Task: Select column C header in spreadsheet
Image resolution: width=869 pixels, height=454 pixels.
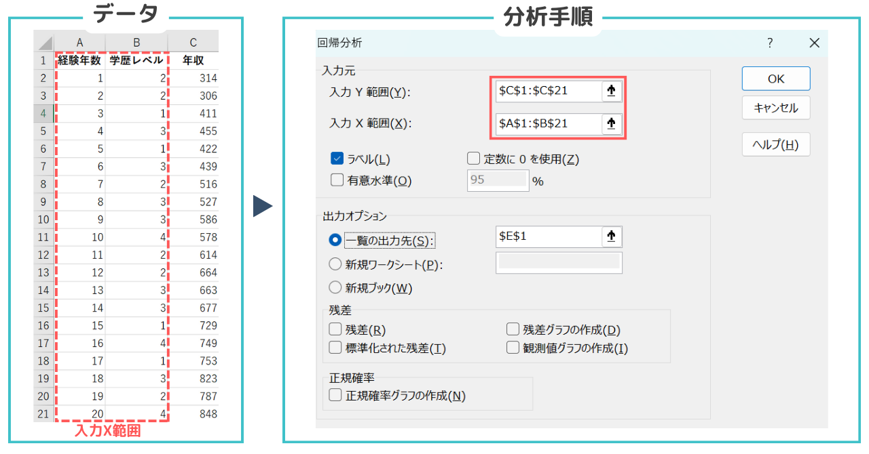Action: pyautogui.click(x=193, y=43)
